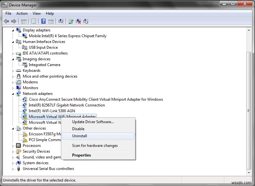Expand the System devices node
The image size is (255, 186).
tap(13, 163)
